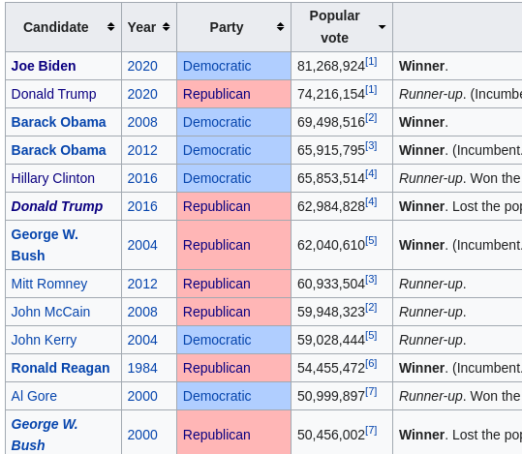This screenshot has height=454, width=522.
Task: Toggle Popular vote sort direction arrow
Action: (x=382, y=27)
